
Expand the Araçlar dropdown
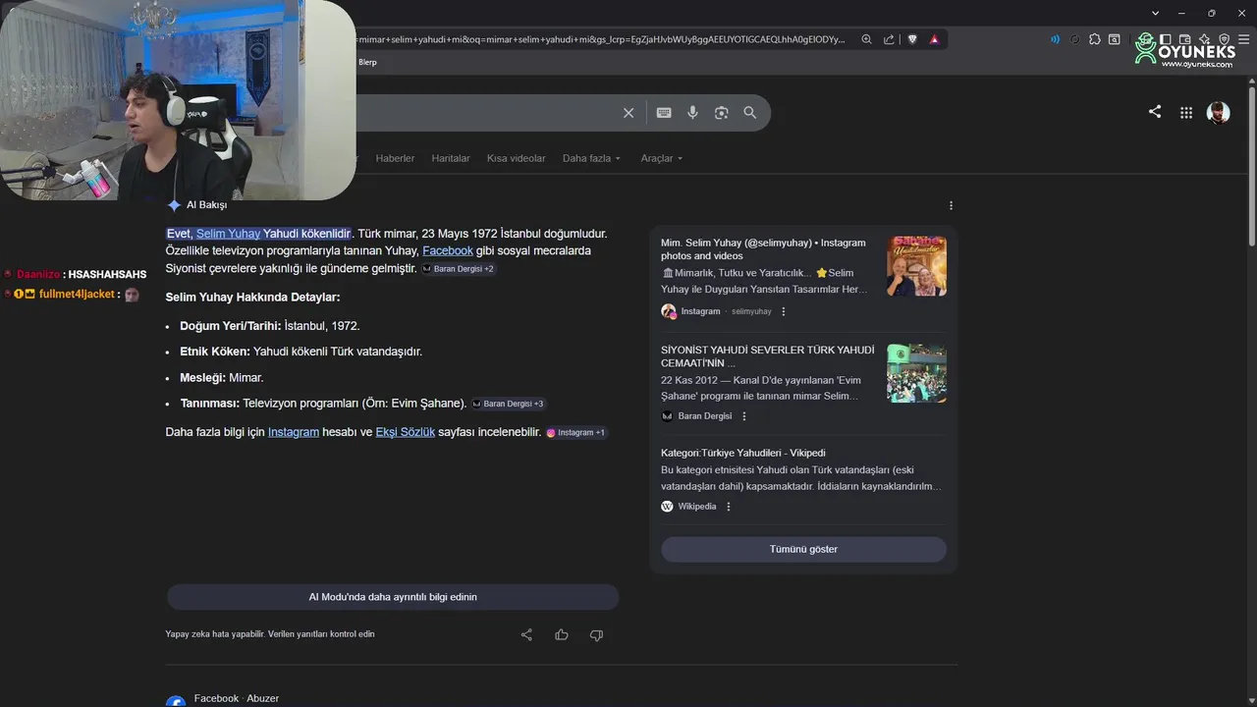pyautogui.click(x=661, y=158)
